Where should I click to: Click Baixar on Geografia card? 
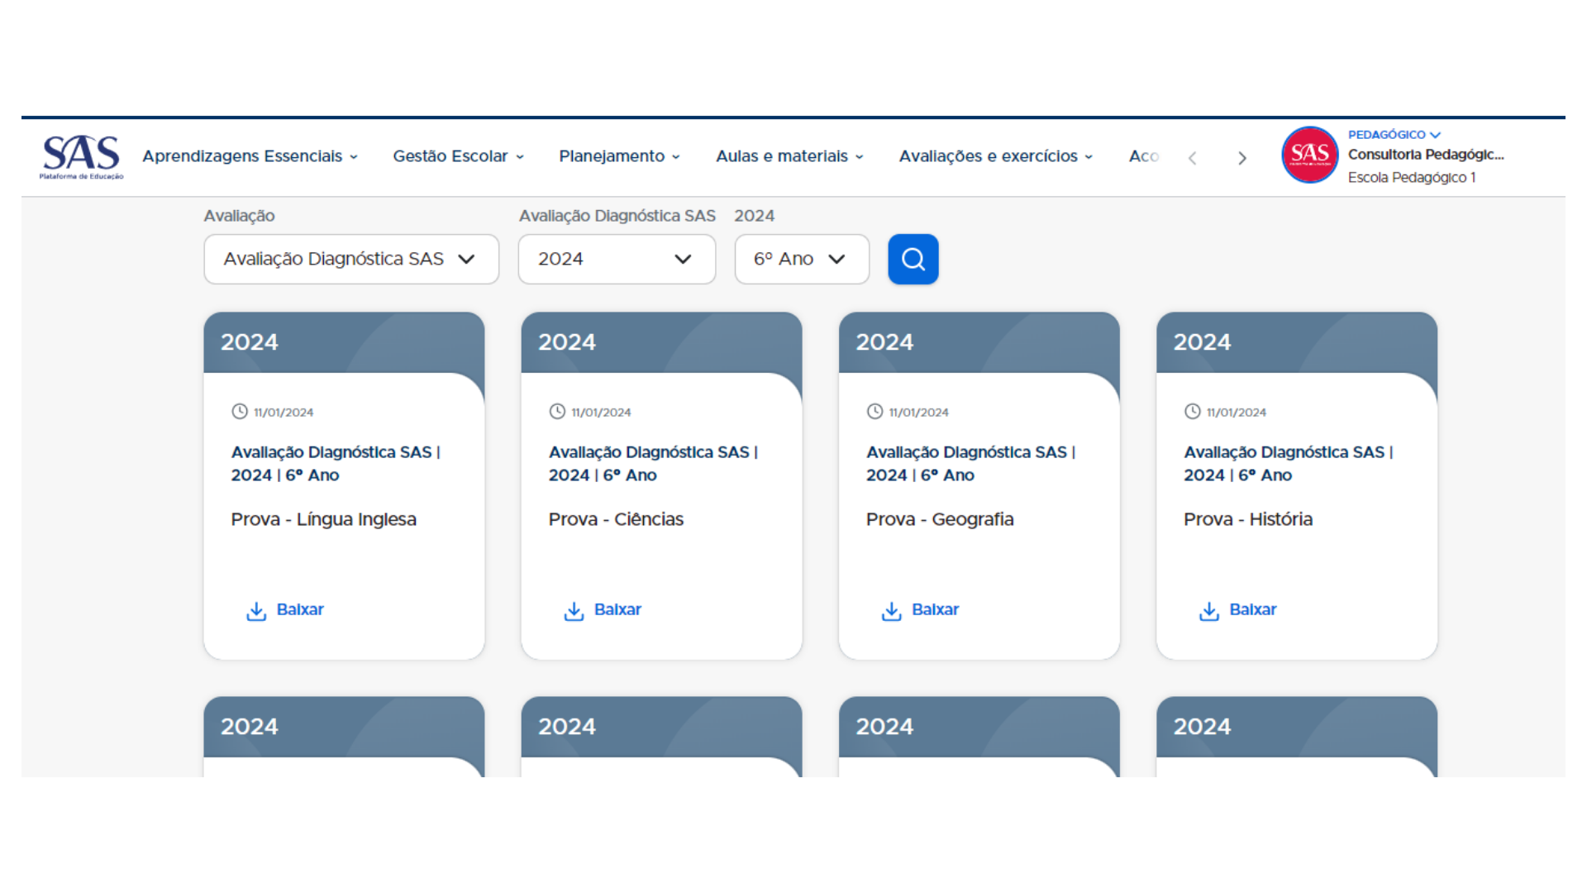[x=935, y=609]
